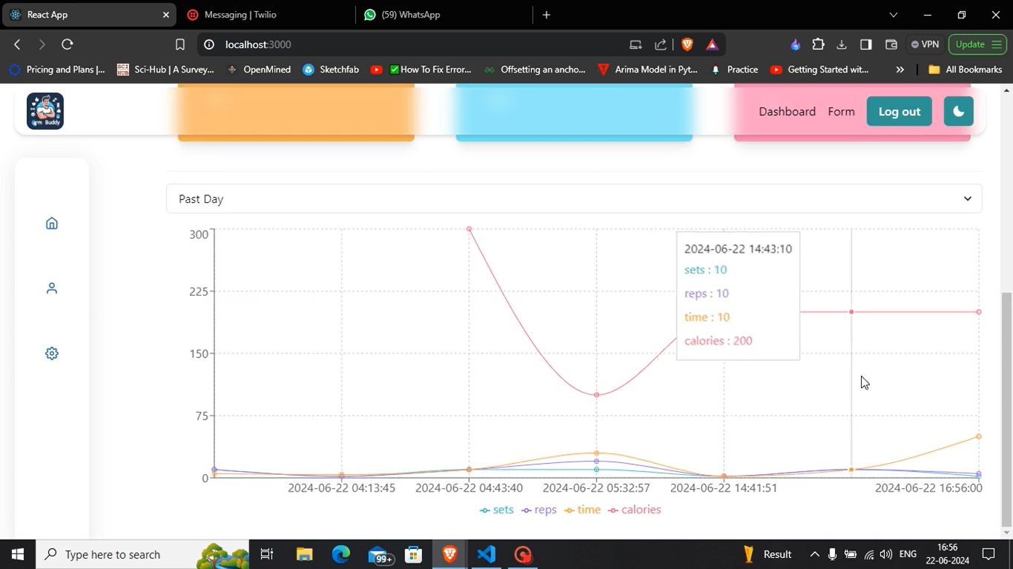This screenshot has width=1013, height=569.
Task: Open the How To Fix Error bookmark
Action: (x=420, y=70)
